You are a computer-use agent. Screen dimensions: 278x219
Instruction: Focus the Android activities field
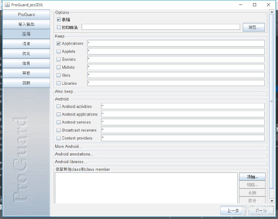click(x=183, y=106)
